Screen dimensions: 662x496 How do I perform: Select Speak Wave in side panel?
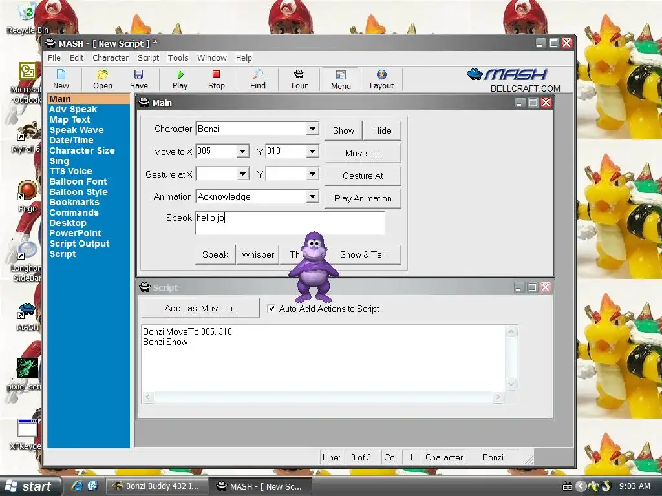click(76, 130)
